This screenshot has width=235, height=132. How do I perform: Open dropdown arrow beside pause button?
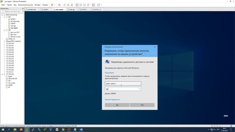point(55,5)
